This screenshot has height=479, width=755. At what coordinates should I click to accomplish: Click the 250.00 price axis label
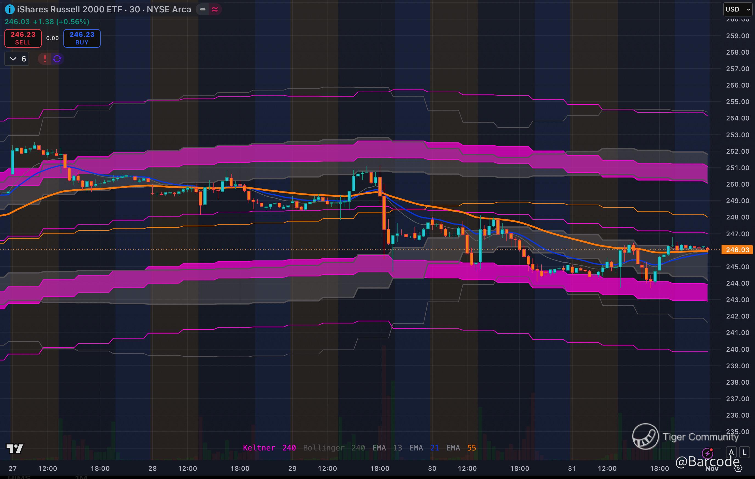pyautogui.click(x=737, y=184)
